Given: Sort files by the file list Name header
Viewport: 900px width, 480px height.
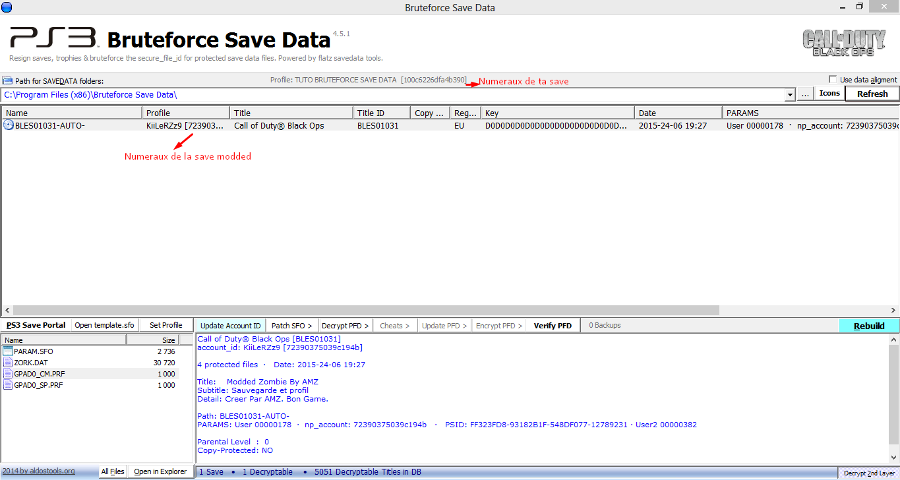Looking at the screenshot, I should pos(64,340).
